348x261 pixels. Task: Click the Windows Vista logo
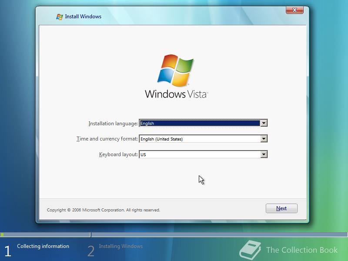176,70
